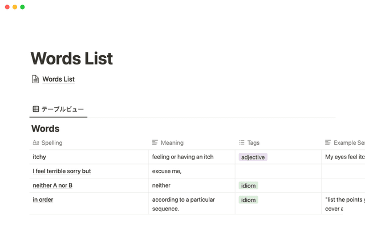Click the page document icon beside Words List link
The image size is (365, 228).
pyautogui.click(x=35, y=79)
